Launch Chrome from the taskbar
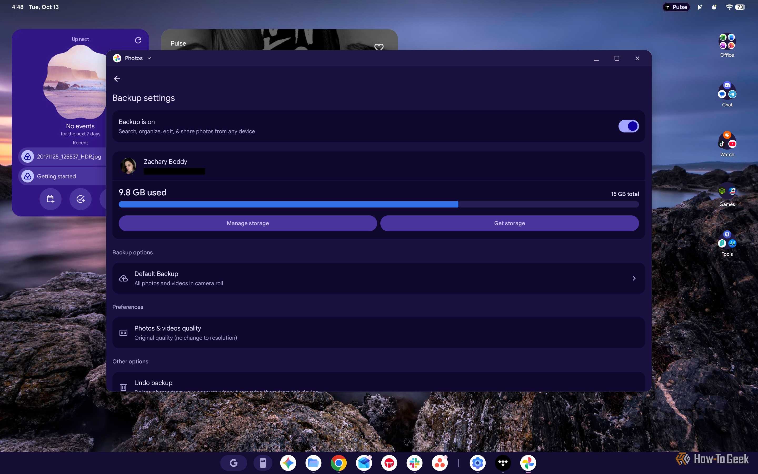Image resolution: width=758 pixels, height=474 pixels. pyautogui.click(x=338, y=463)
